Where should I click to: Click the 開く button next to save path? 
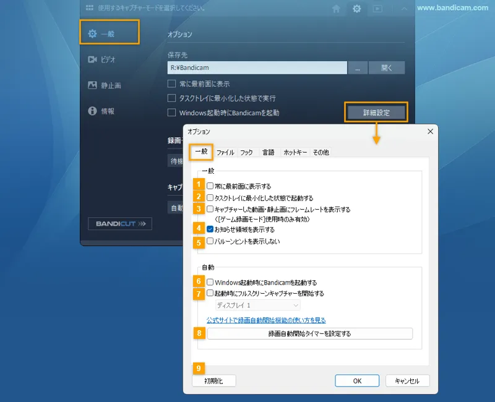click(387, 68)
